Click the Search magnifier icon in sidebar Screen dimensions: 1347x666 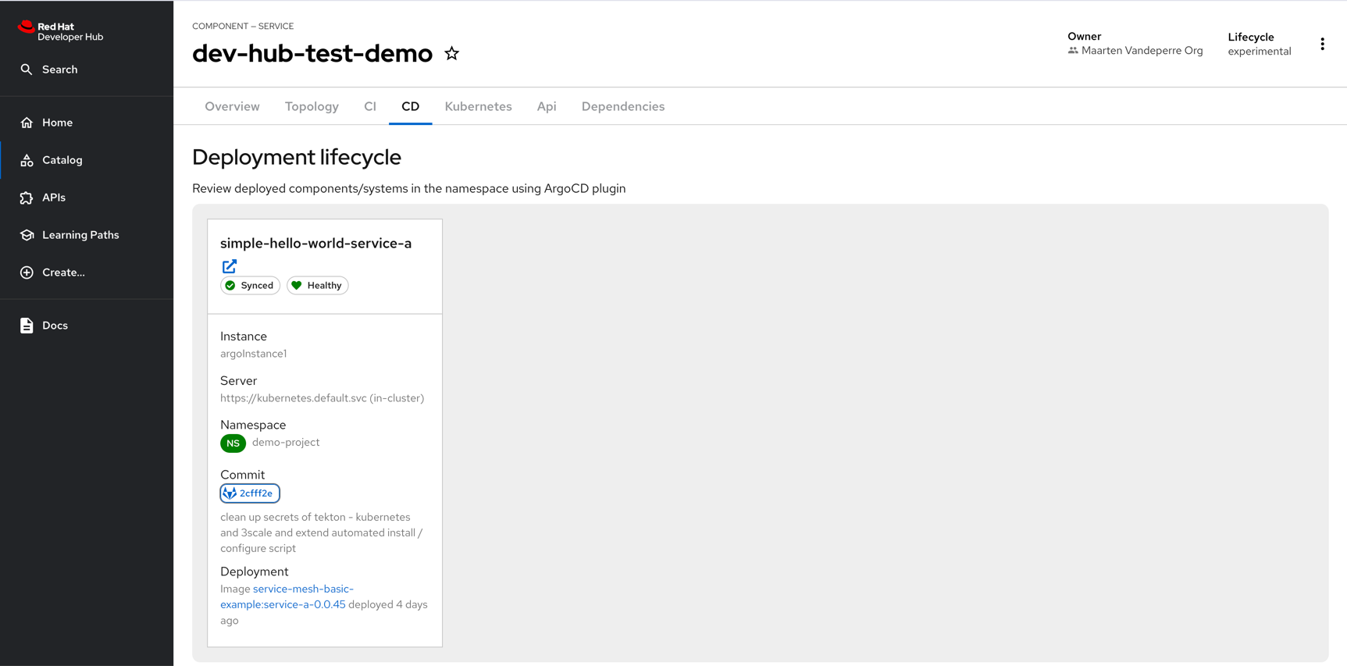click(x=27, y=69)
